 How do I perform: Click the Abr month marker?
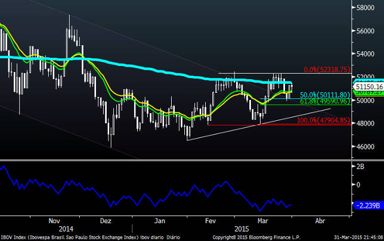coord(320,220)
